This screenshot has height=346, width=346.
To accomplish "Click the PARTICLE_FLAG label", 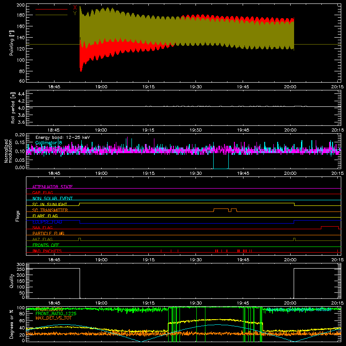I will 48,233.
